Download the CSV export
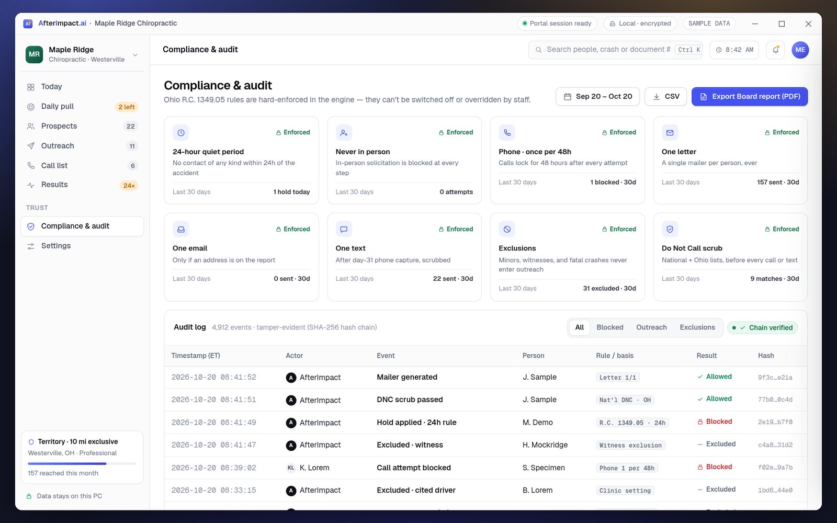The height and width of the screenshot is (523, 837). pos(665,96)
